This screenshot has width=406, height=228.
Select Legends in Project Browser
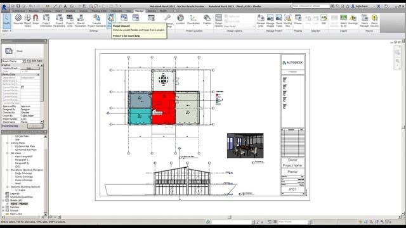(x=15, y=194)
